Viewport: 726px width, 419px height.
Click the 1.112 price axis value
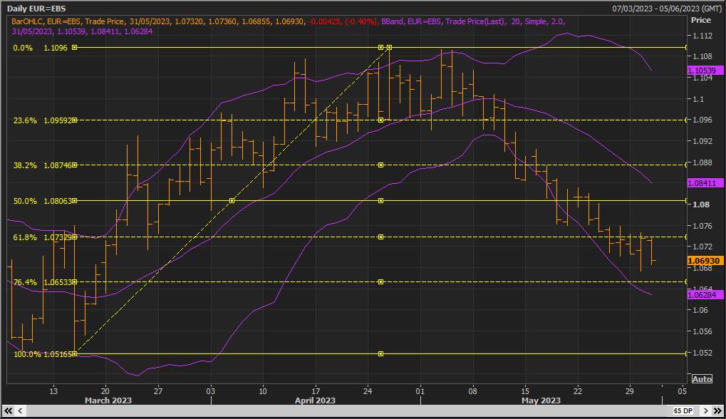702,35
